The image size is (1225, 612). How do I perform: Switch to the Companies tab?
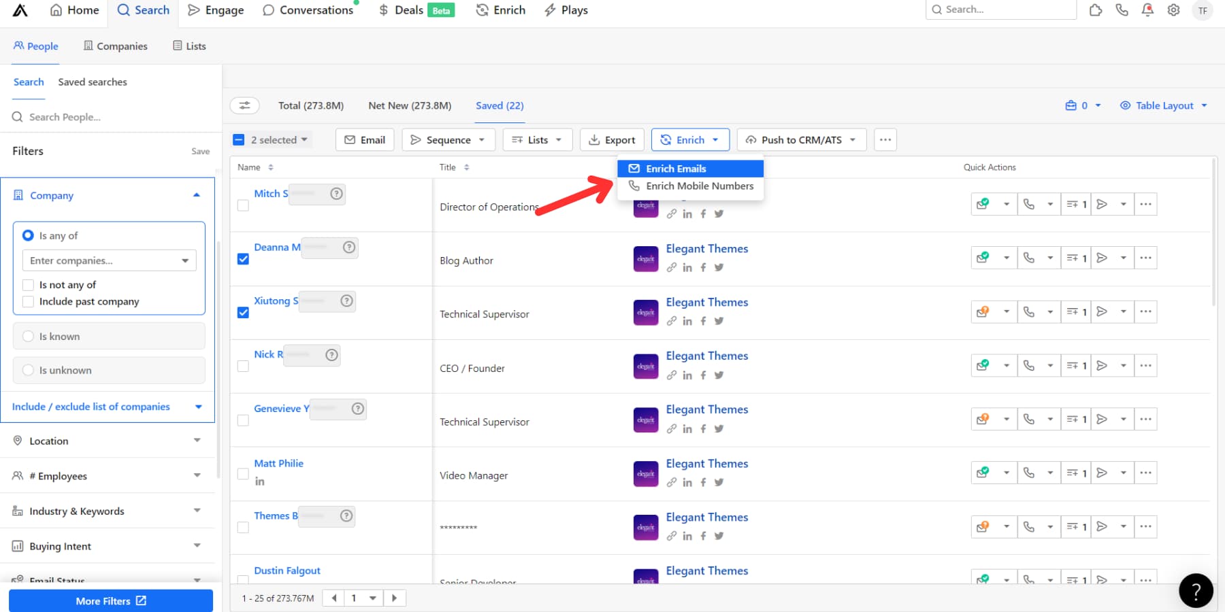point(115,46)
